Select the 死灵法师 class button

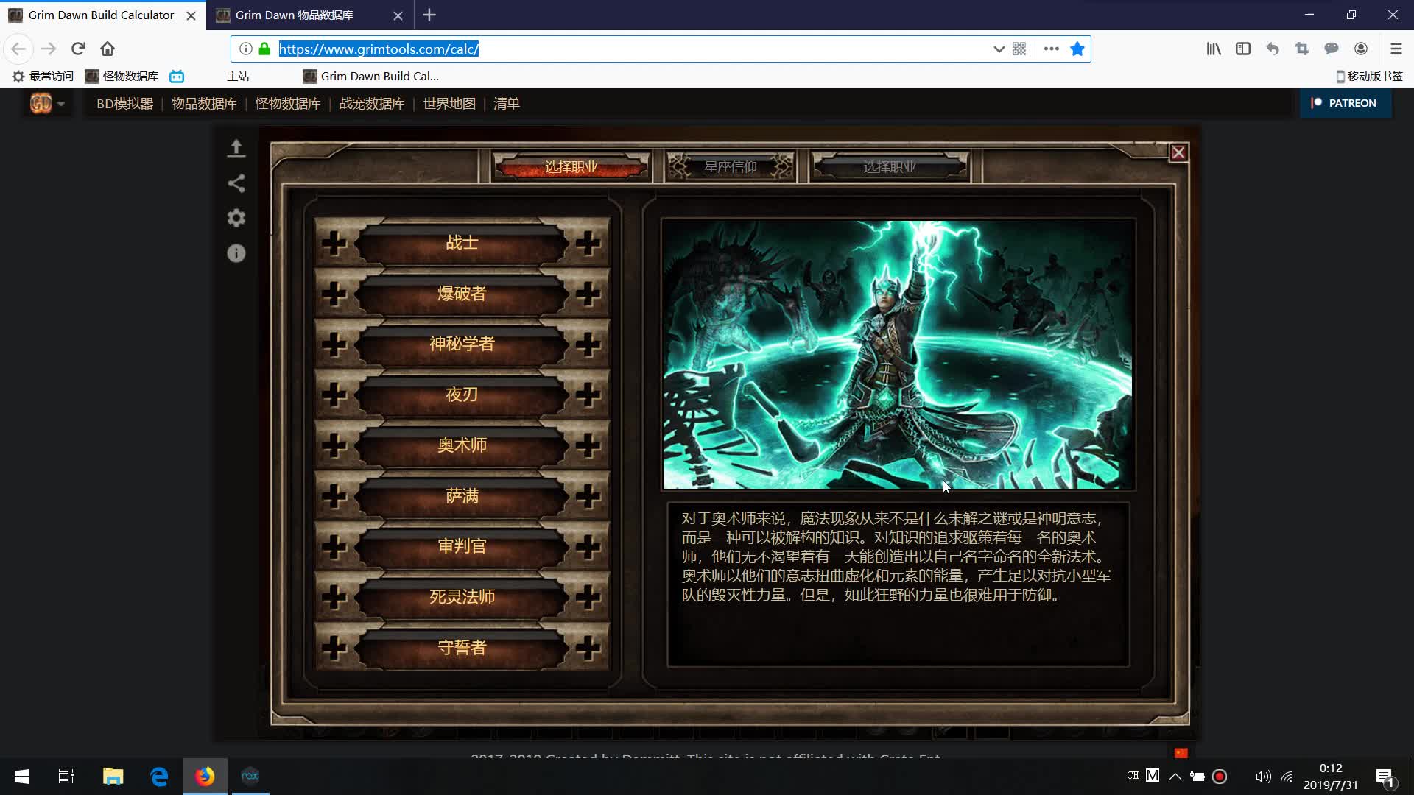coord(462,597)
